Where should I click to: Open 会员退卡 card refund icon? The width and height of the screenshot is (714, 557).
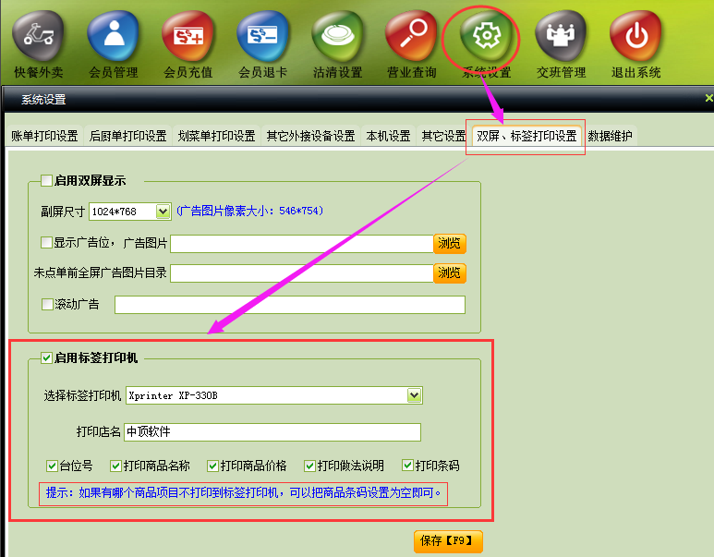pyautogui.click(x=262, y=36)
